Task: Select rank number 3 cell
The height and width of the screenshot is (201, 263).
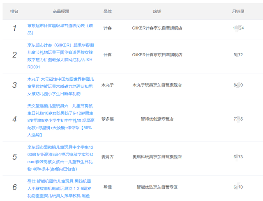Action: coord(15,85)
